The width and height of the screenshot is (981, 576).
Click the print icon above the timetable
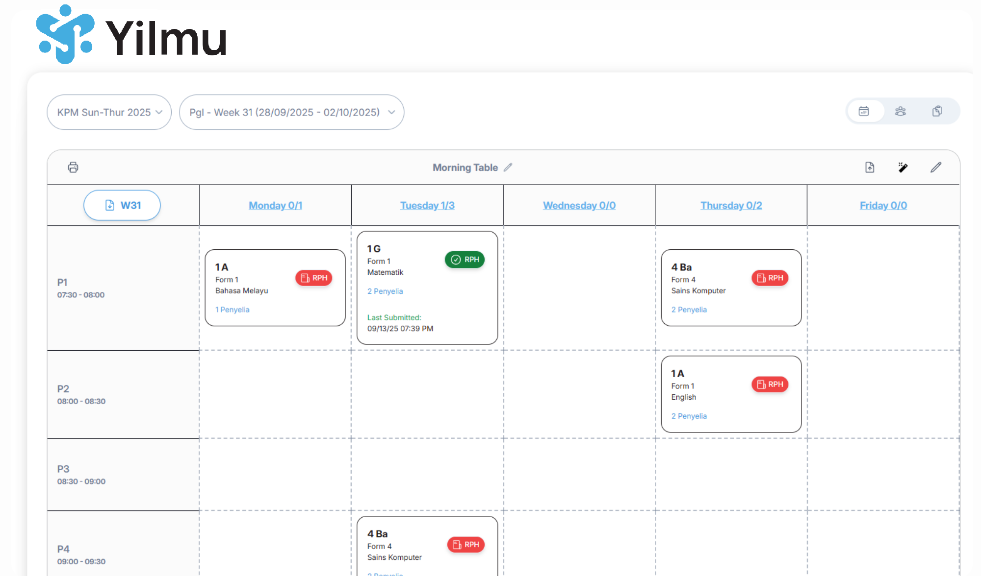tap(73, 167)
